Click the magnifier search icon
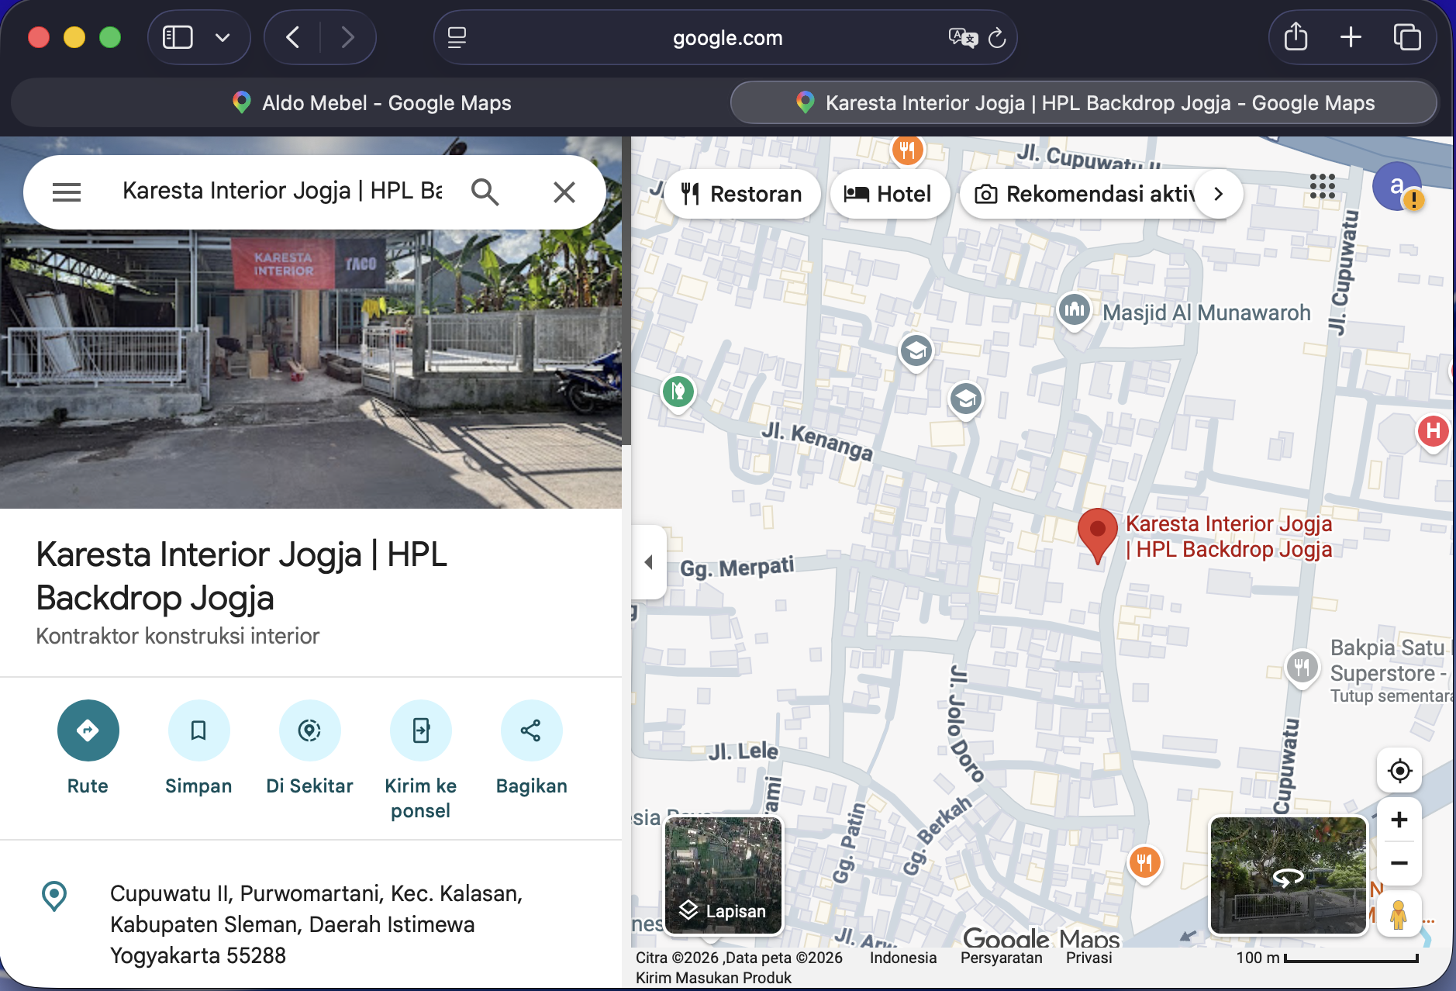 [x=485, y=192]
